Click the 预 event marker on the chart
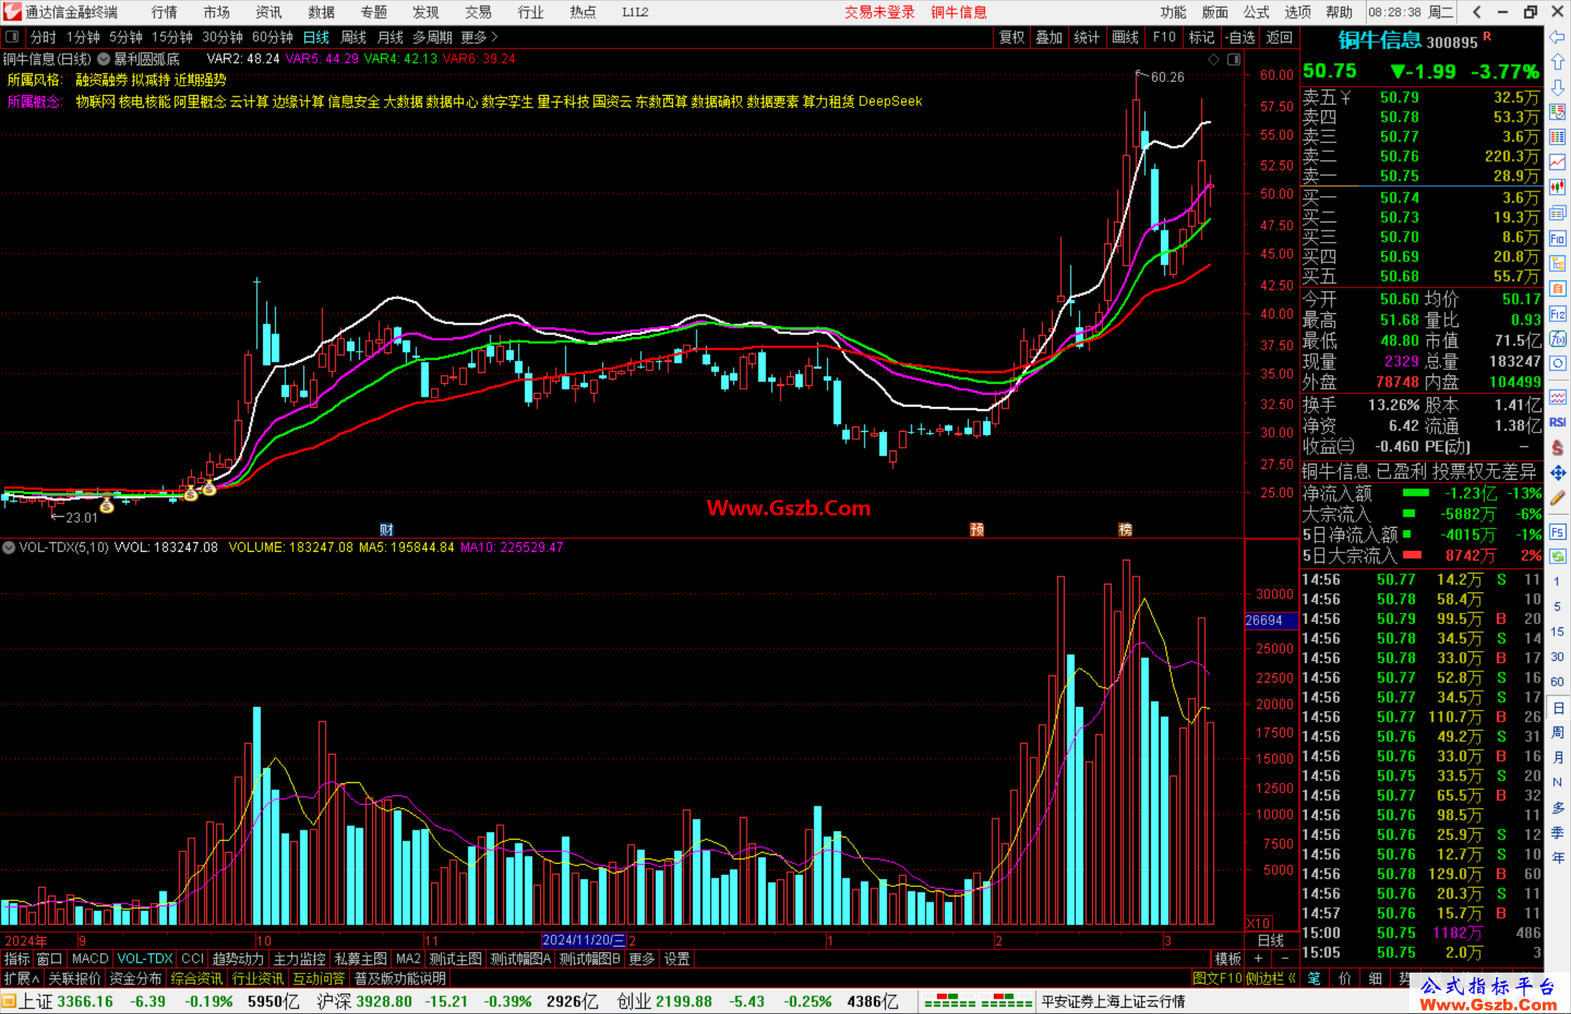The height and width of the screenshot is (1014, 1571). click(977, 529)
